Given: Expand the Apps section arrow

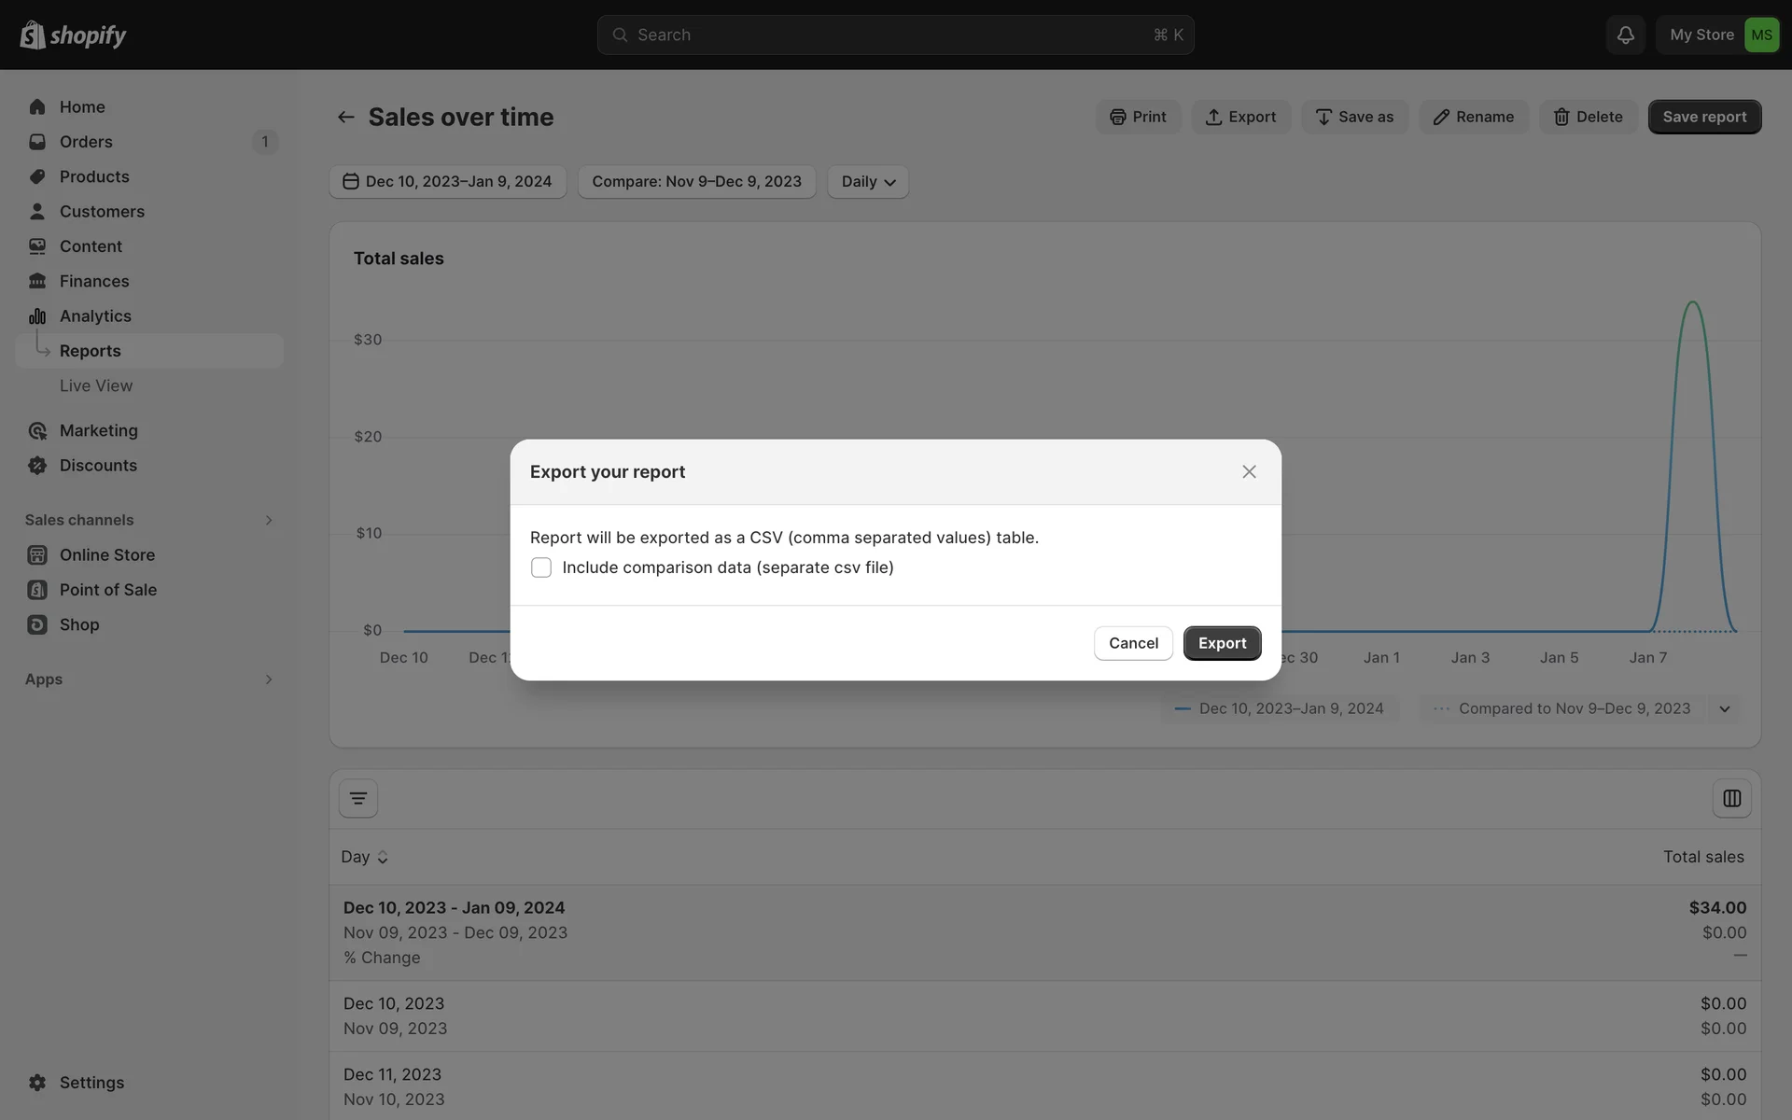Looking at the screenshot, I should [268, 679].
